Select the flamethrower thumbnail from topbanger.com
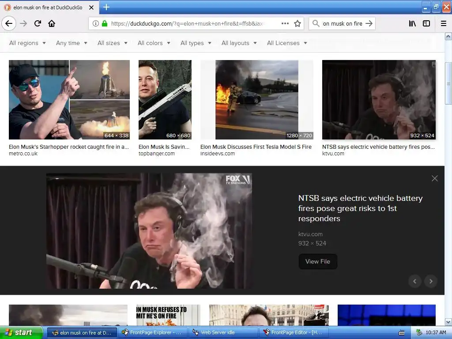The height and width of the screenshot is (339, 452). pos(165,100)
